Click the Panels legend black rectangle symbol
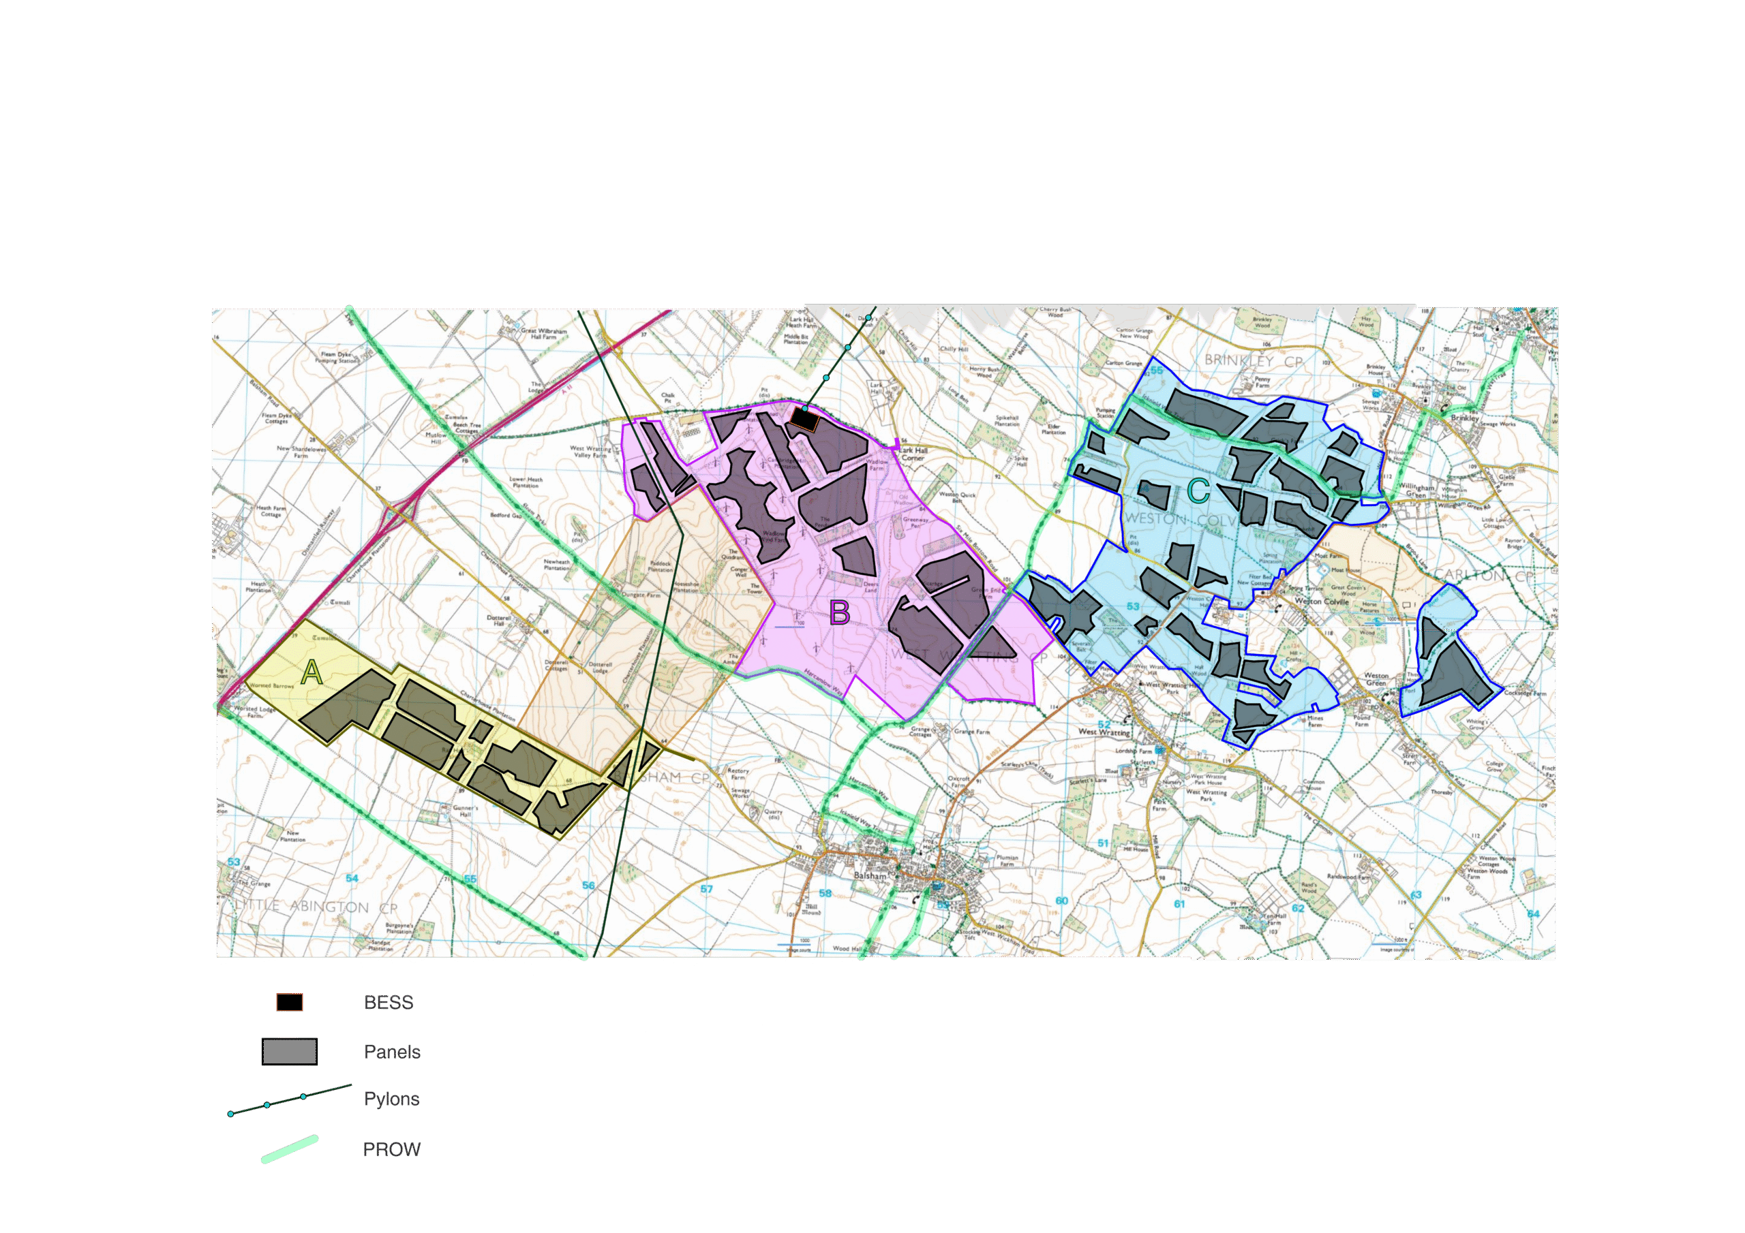 289,1051
